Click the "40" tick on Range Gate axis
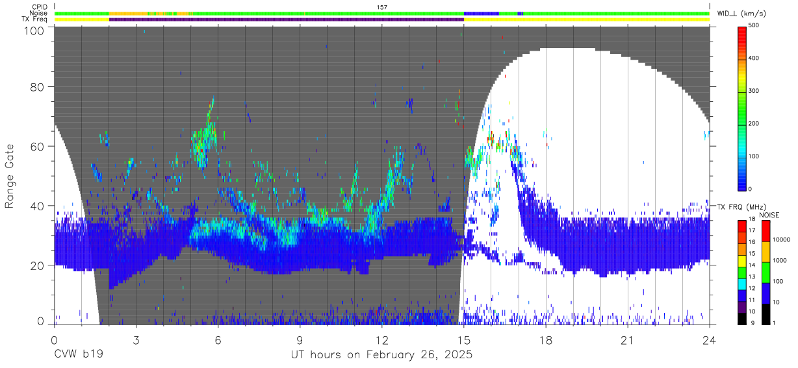Image resolution: width=798 pixels, height=368 pixels. [38, 206]
